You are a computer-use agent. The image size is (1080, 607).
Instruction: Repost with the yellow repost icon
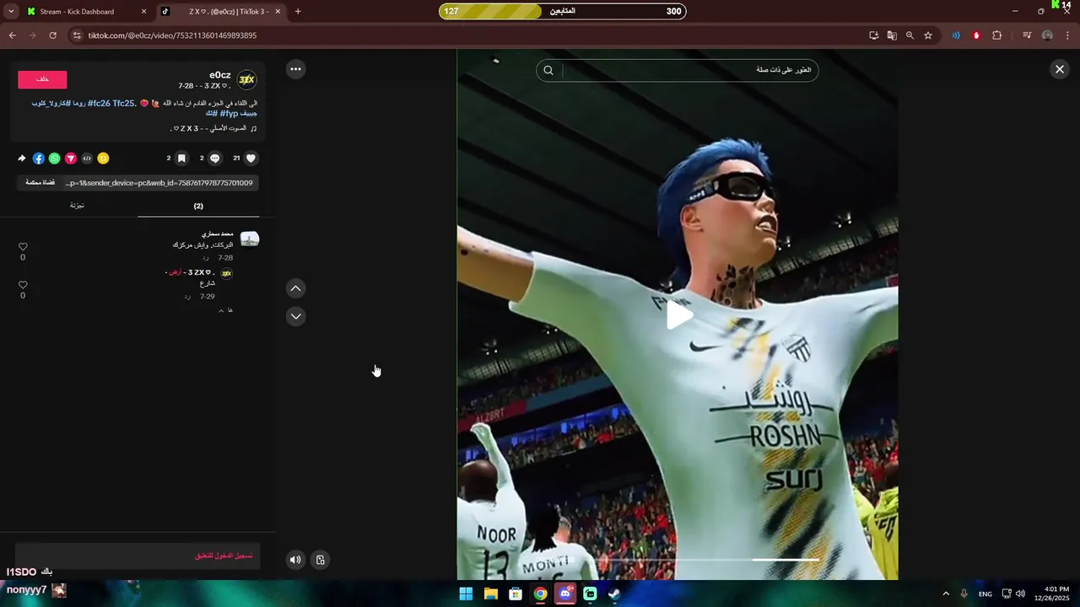click(103, 158)
